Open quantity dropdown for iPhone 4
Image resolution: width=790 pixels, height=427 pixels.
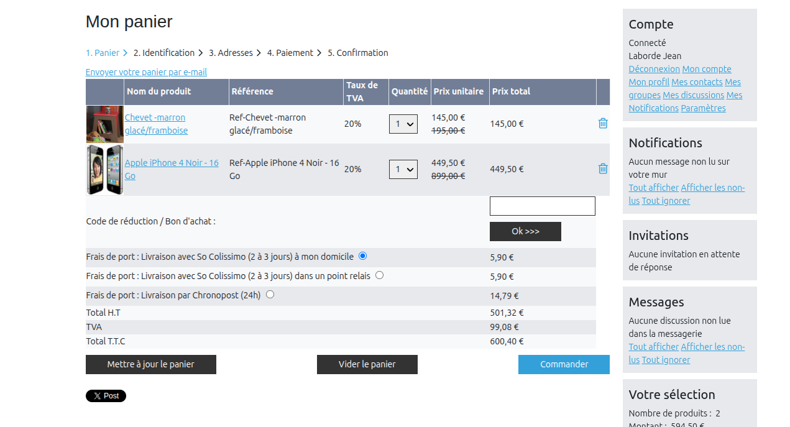pos(403,169)
